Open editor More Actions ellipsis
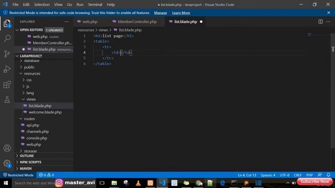Viewport: 335px width, 188px height. coord(328,21)
